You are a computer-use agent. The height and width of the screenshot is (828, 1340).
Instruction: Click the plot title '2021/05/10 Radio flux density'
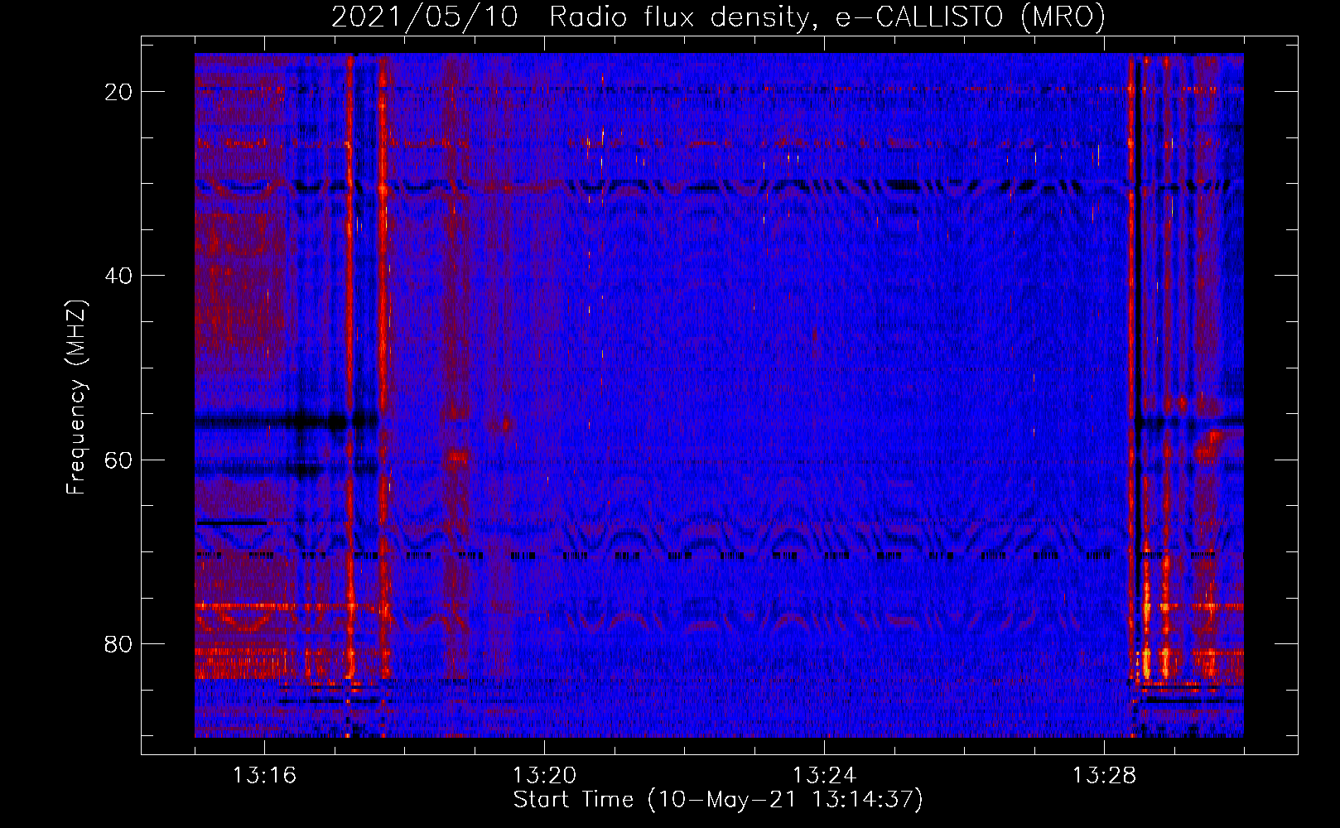[718, 17]
